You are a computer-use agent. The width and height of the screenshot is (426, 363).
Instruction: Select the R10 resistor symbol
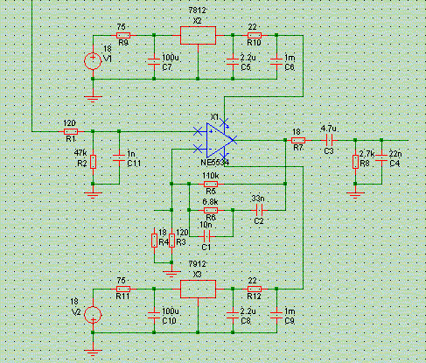(255, 35)
